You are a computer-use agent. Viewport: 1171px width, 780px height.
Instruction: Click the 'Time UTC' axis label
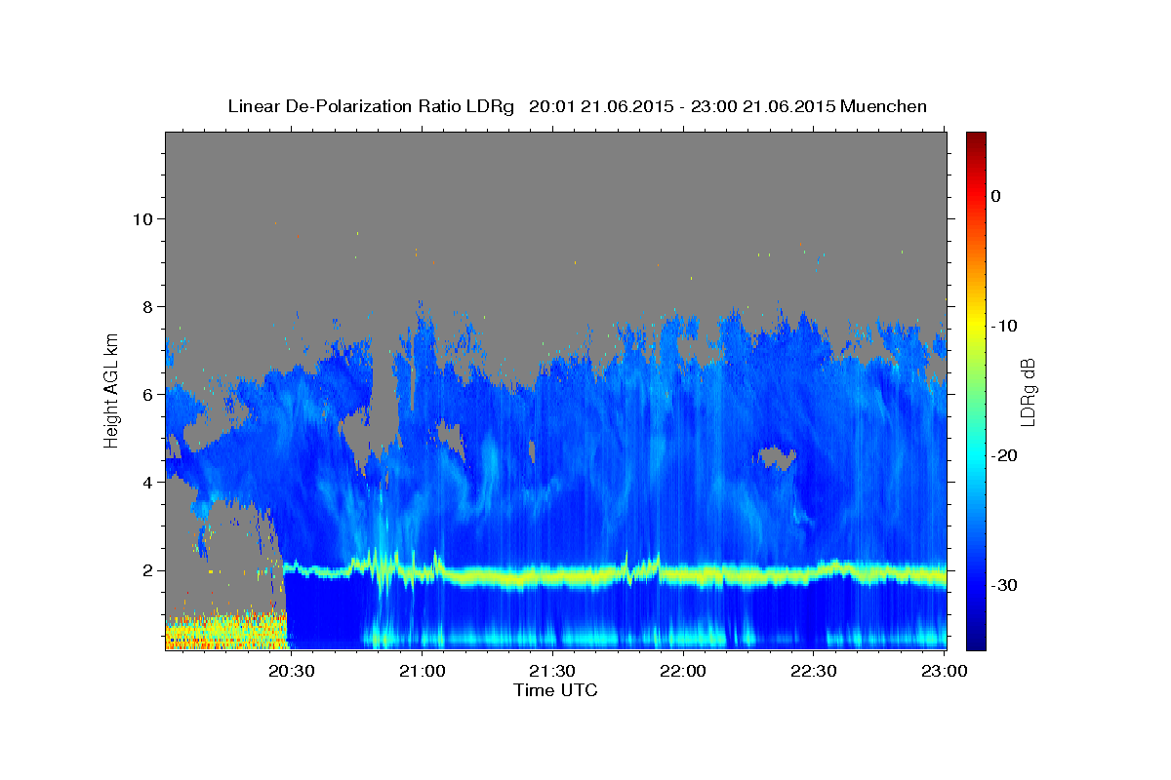point(555,690)
